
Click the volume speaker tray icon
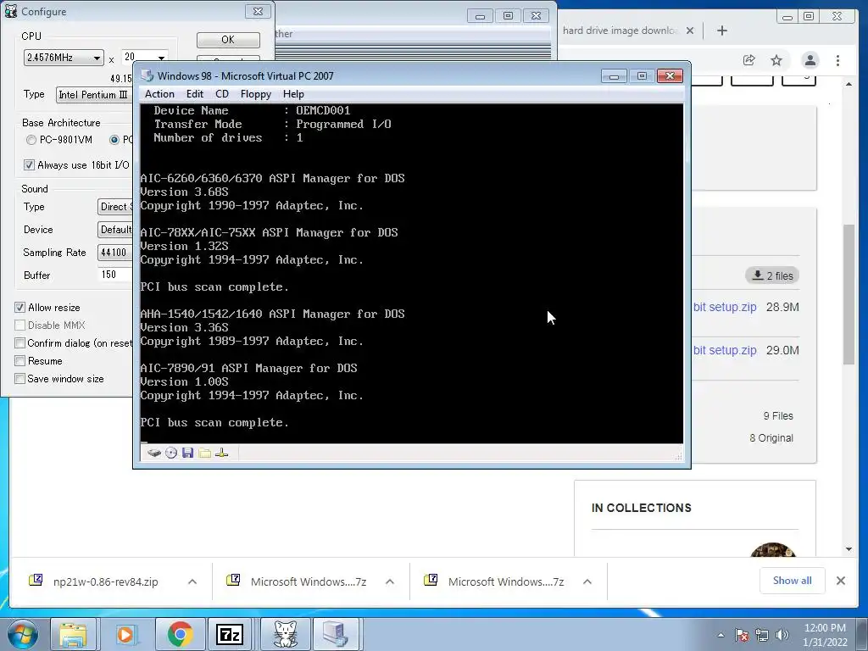tap(782, 635)
